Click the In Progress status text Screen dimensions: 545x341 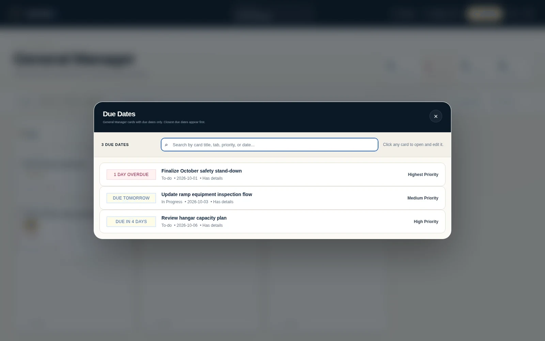tap(172, 202)
